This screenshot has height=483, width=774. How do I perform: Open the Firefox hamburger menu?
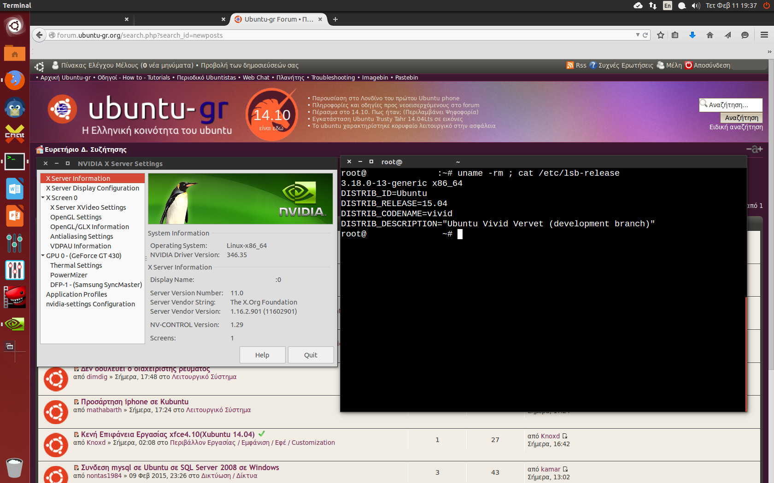[764, 35]
